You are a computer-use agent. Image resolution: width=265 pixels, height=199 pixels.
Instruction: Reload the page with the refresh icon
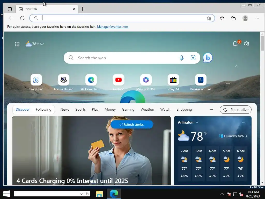22,18
